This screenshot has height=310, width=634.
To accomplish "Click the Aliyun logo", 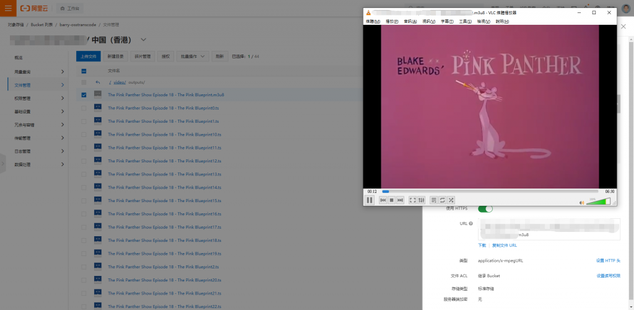I will tap(33, 8).
